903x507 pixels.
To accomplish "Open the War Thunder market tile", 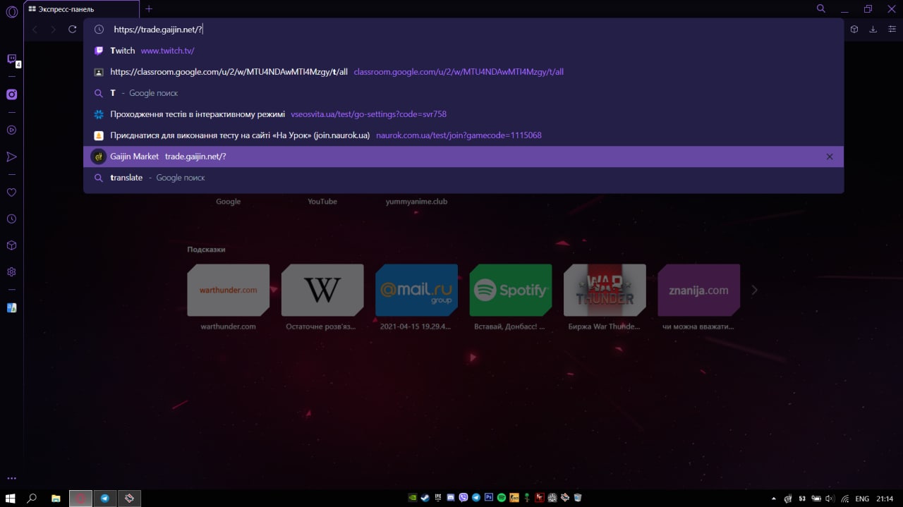I will point(605,290).
